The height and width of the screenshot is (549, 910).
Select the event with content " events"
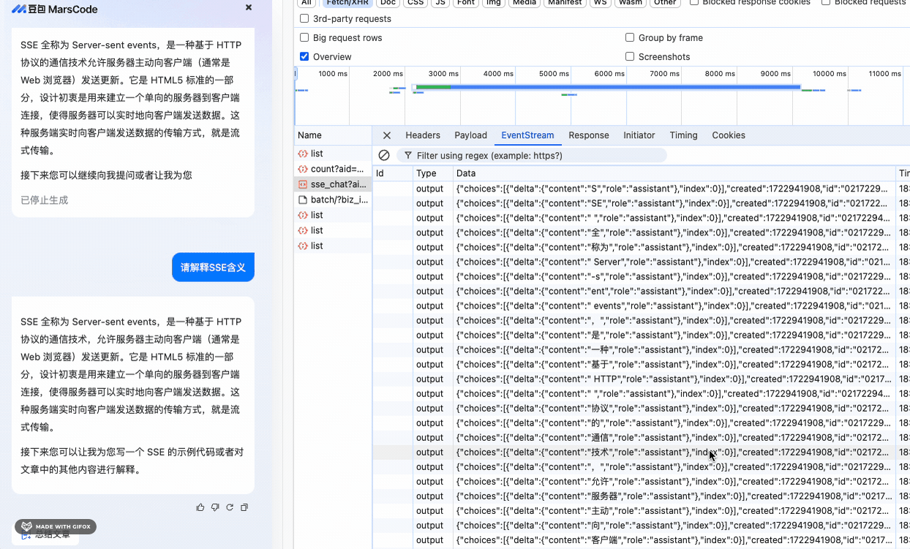[x=641, y=306]
